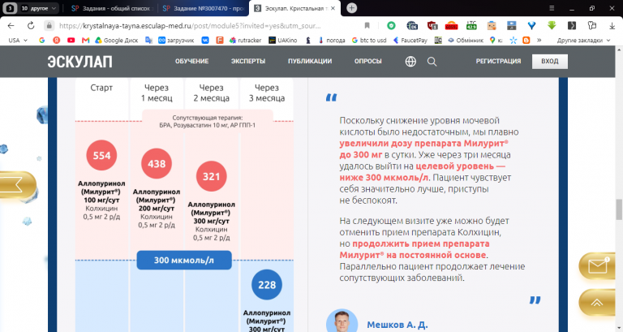623x332 pixels.
Task: Open the FaucetPay bookmark
Action: click(410, 40)
